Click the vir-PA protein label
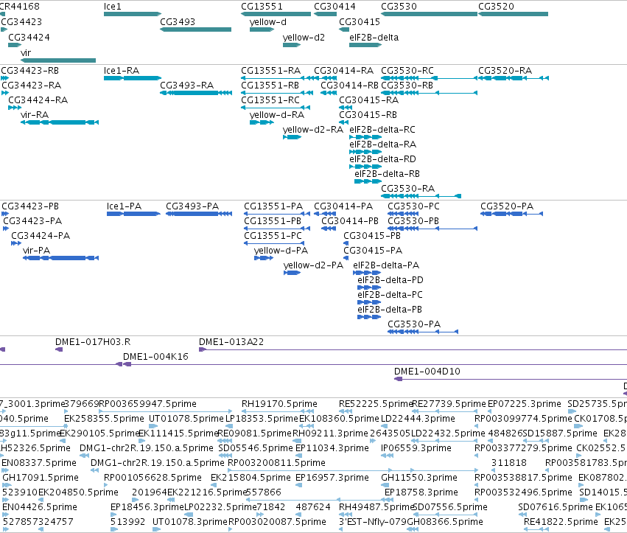 click(x=36, y=251)
